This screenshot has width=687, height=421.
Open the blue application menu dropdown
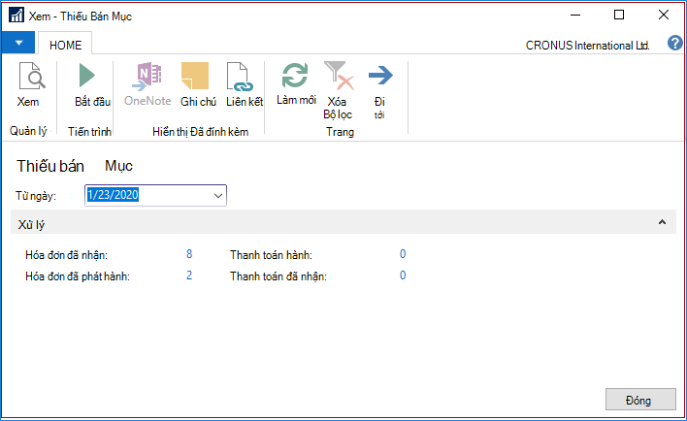click(x=18, y=43)
